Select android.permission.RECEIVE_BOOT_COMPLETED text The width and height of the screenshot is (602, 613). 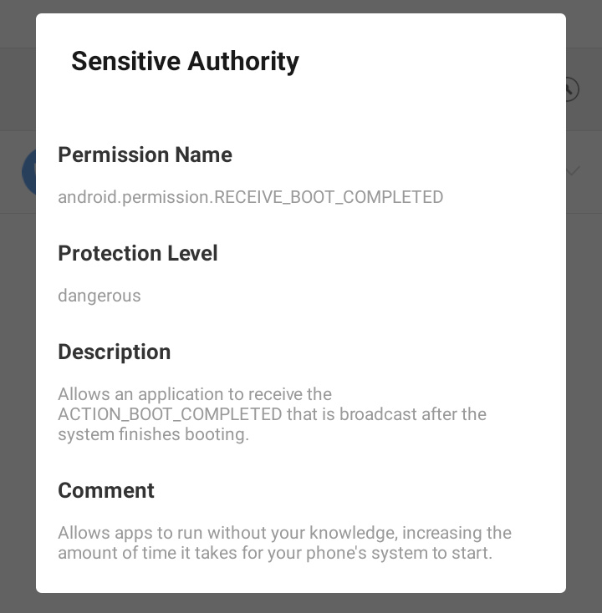[251, 196]
